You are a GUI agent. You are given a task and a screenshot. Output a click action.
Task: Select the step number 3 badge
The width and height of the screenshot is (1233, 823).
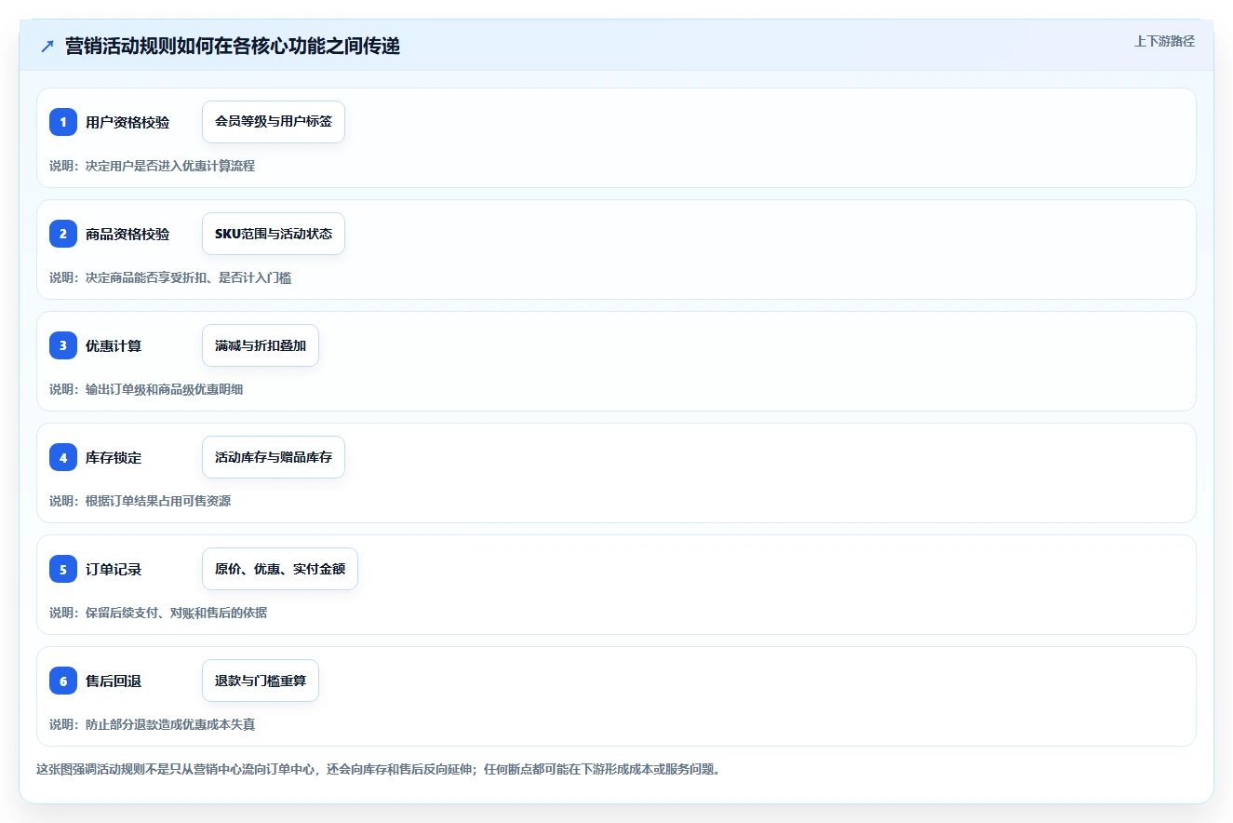tap(63, 345)
